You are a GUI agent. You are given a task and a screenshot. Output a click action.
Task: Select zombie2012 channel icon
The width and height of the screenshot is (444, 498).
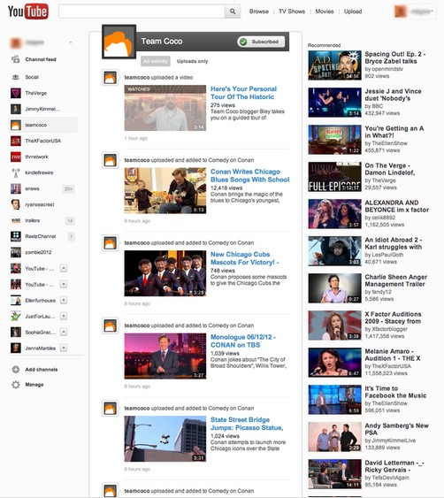coord(16,252)
